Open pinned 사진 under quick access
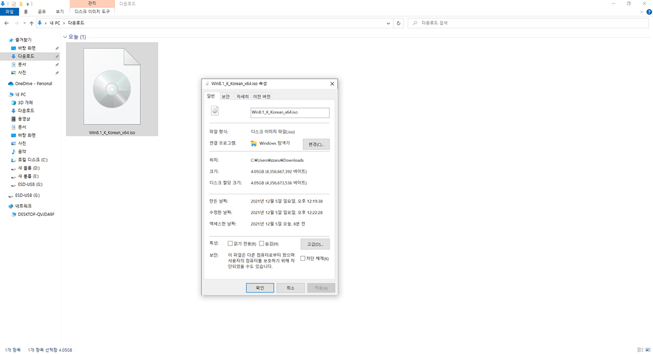Image resolution: width=653 pixels, height=354 pixels. pyautogui.click(x=22, y=73)
